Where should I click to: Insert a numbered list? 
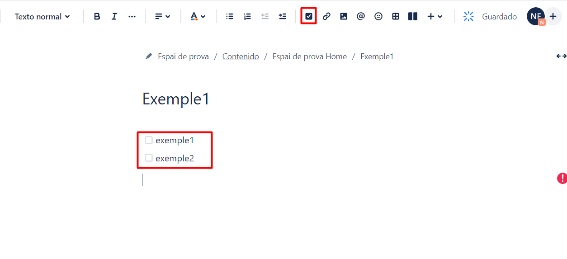[x=247, y=16]
